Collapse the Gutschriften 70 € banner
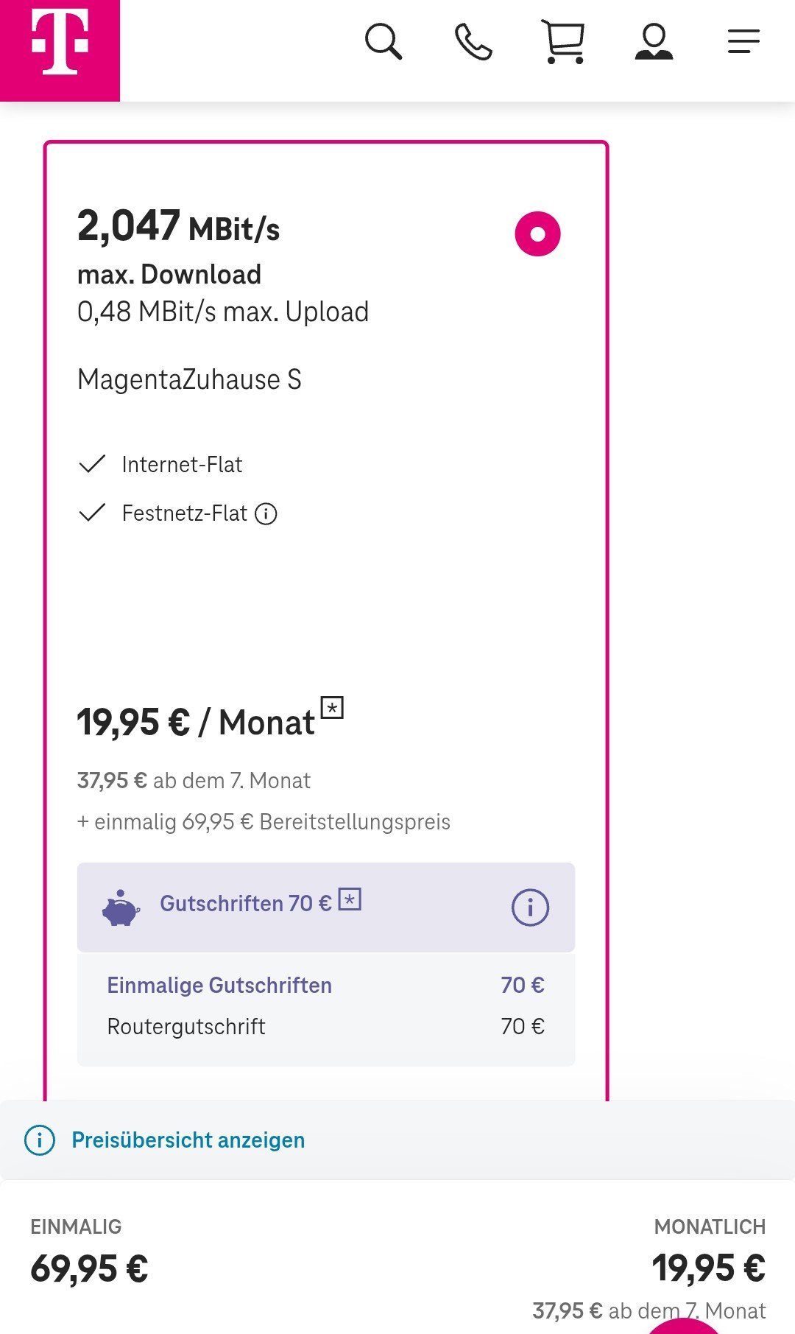Screen dimensions: 795x1334 (326, 908)
